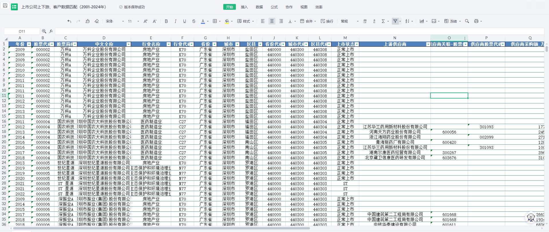Click the sort A-Z icon
Viewport: 549px width, 232px height.
point(407,21)
